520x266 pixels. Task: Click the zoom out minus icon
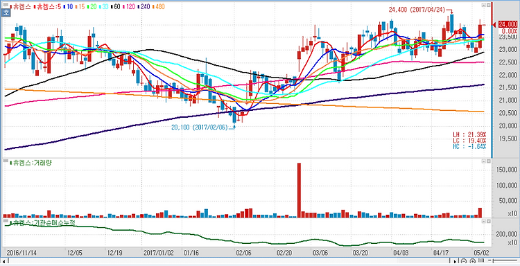tap(464, 261)
